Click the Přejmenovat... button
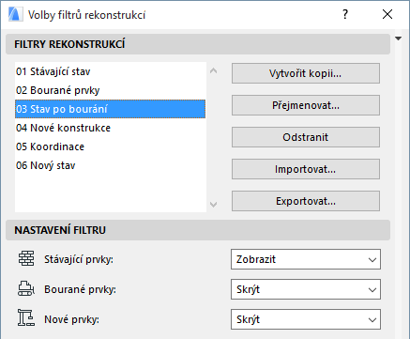The height and width of the screenshot is (339, 410). tap(306, 105)
